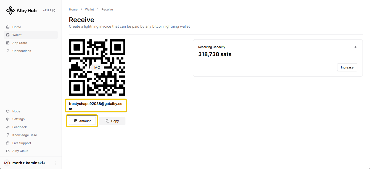The width and height of the screenshot is (370, 169).
Task: Click the Wallet icon in sidebar
Action: pos(8,35)
